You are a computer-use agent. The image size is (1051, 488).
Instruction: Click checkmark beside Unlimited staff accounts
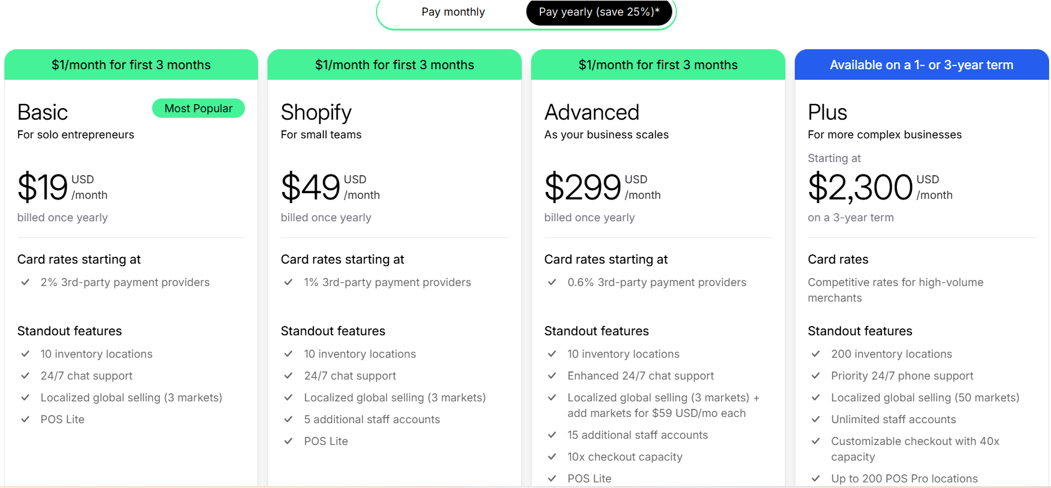(815, 419)
